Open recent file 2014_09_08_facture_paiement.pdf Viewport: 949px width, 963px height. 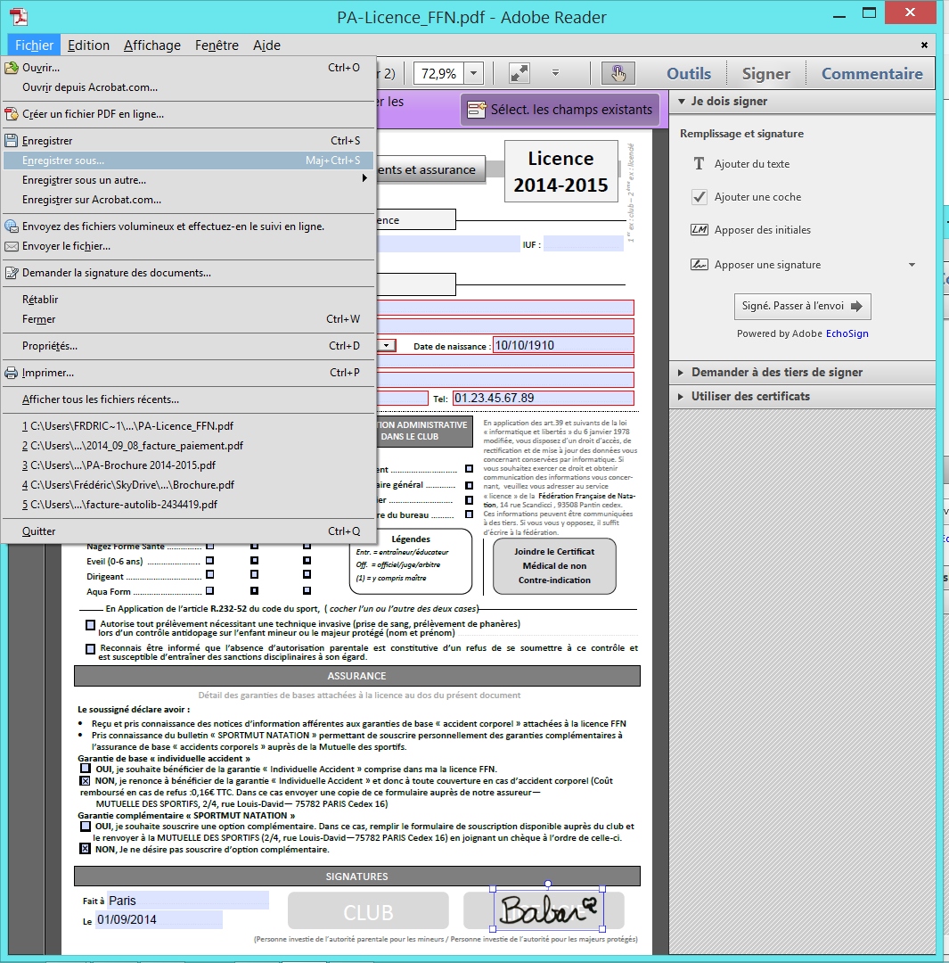[x=188, y=446]
